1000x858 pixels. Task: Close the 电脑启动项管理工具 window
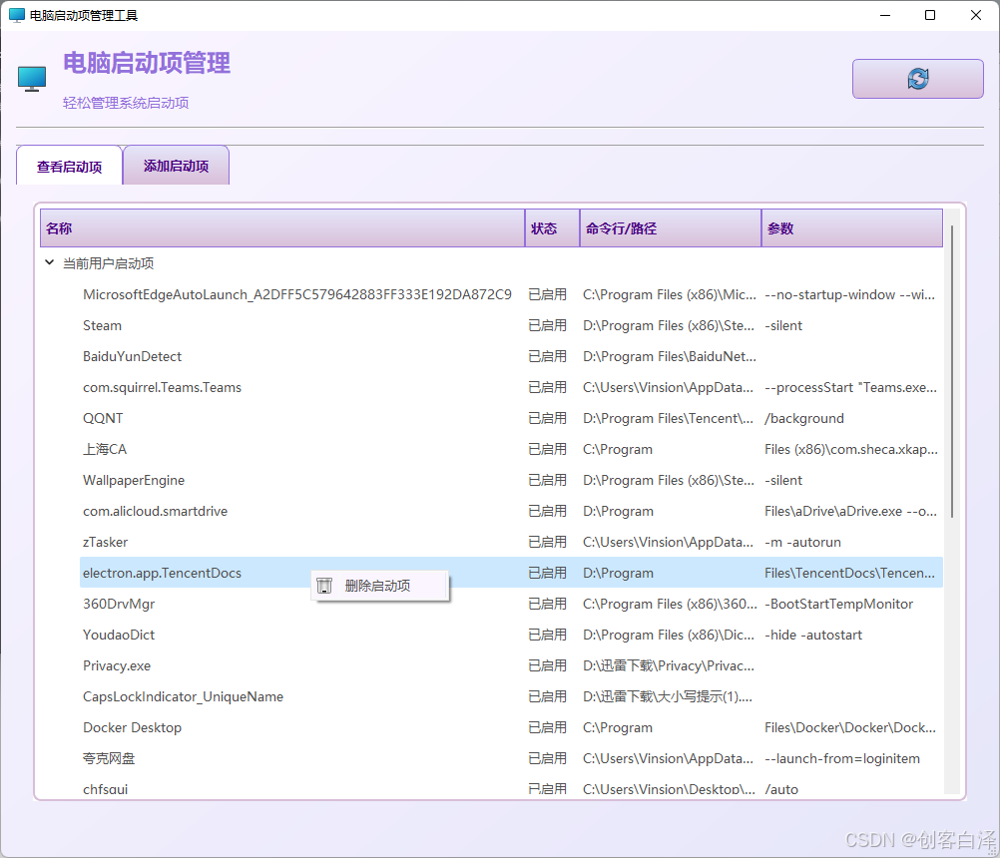tap(976, 15)
